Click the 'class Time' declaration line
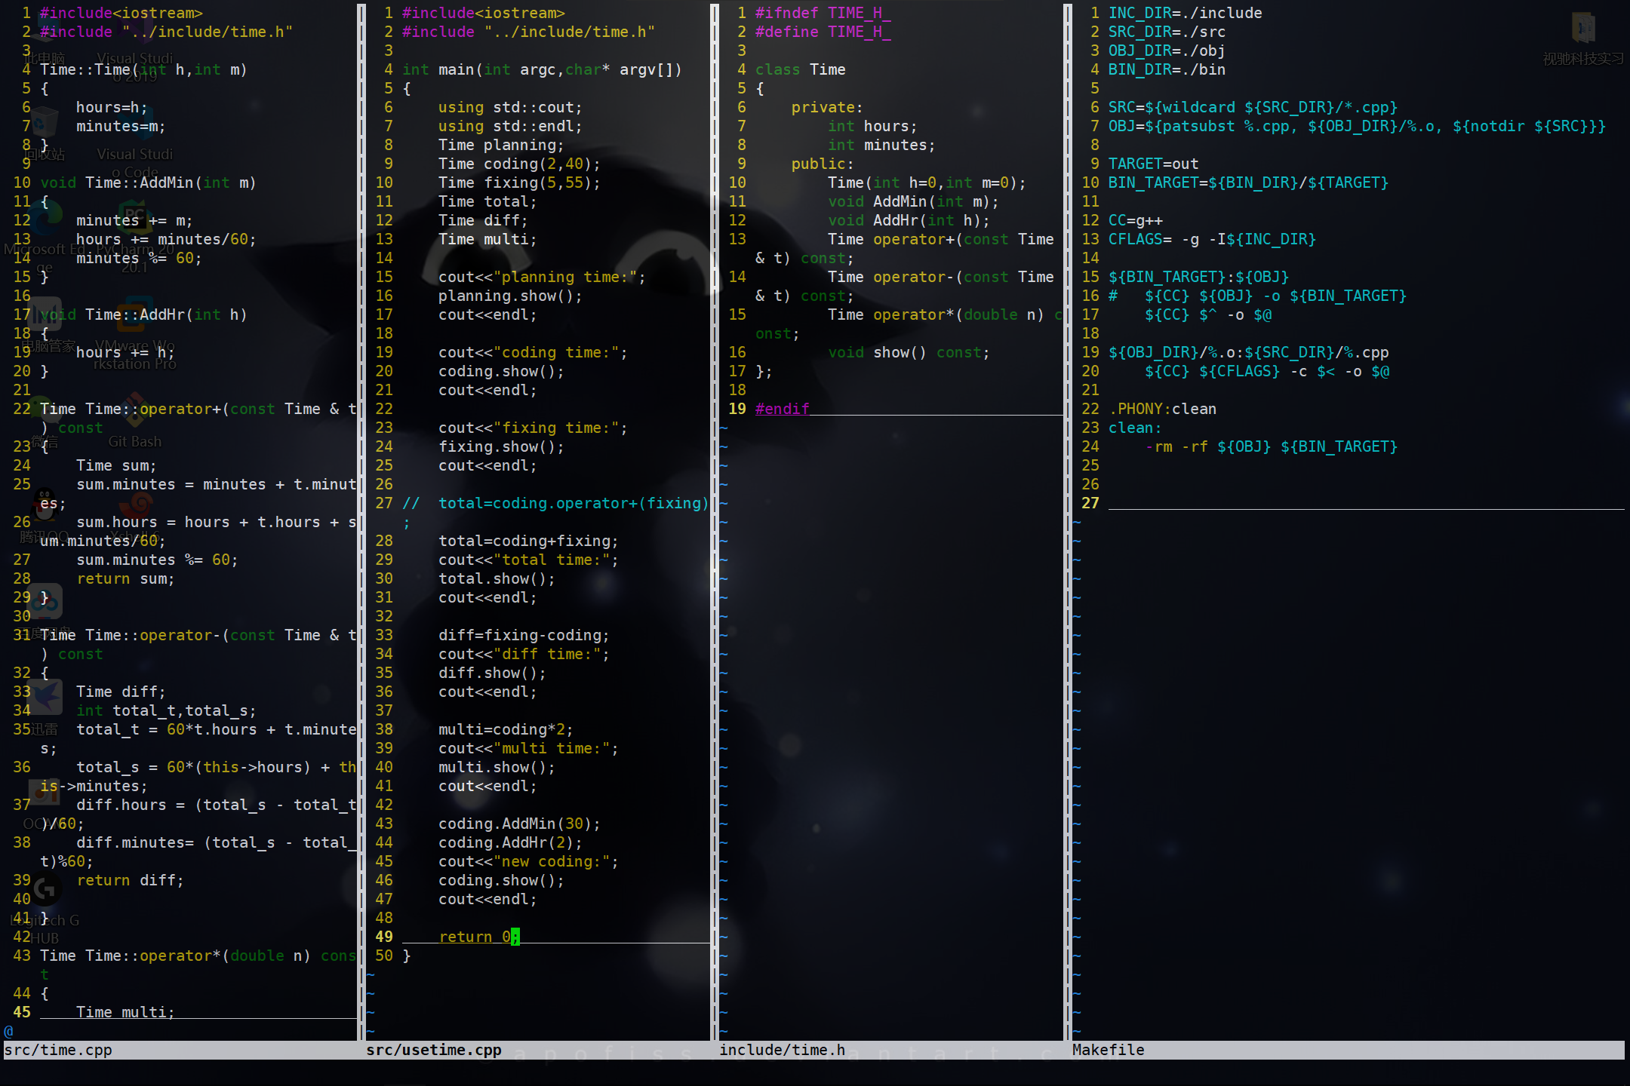The width and height of the screenshot is (1630, 1086). [x=800, y=69]
